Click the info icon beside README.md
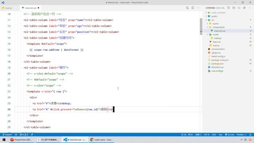 (x=209, y=67)
